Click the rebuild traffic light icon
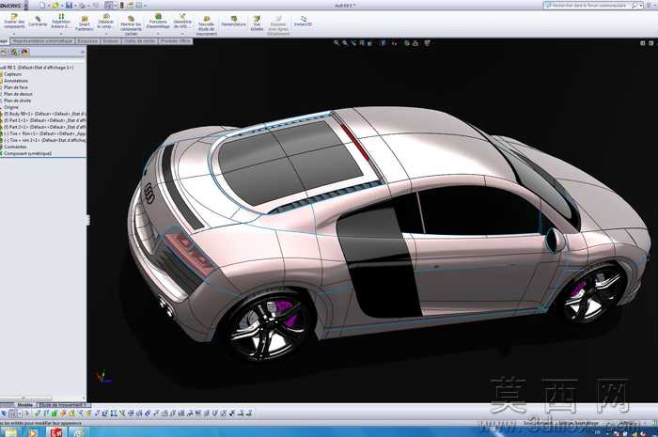Image resolution: width=658 pixels, height=437 pixels. (x=121, y=6)
